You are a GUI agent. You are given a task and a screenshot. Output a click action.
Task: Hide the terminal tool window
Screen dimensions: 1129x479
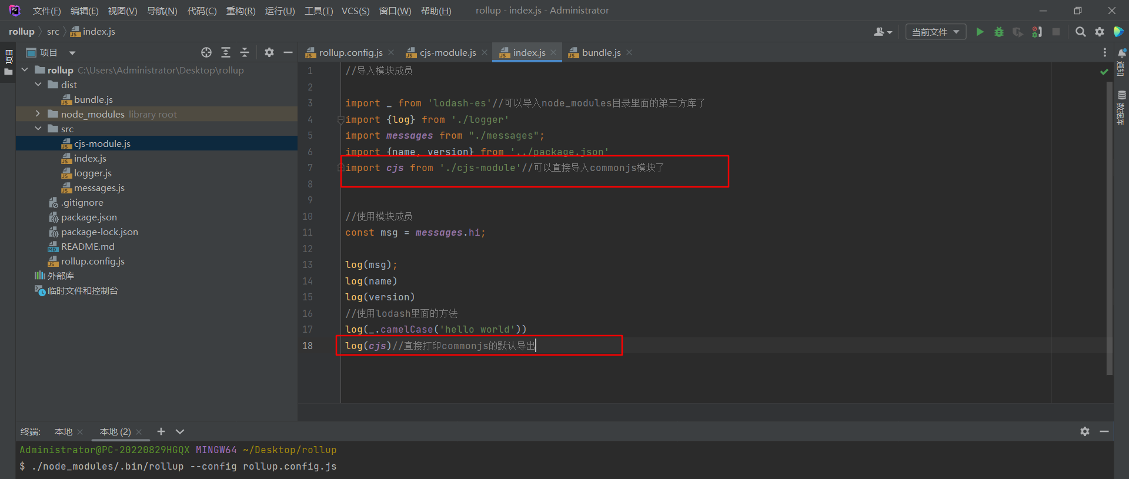[x=1104, y=431]
